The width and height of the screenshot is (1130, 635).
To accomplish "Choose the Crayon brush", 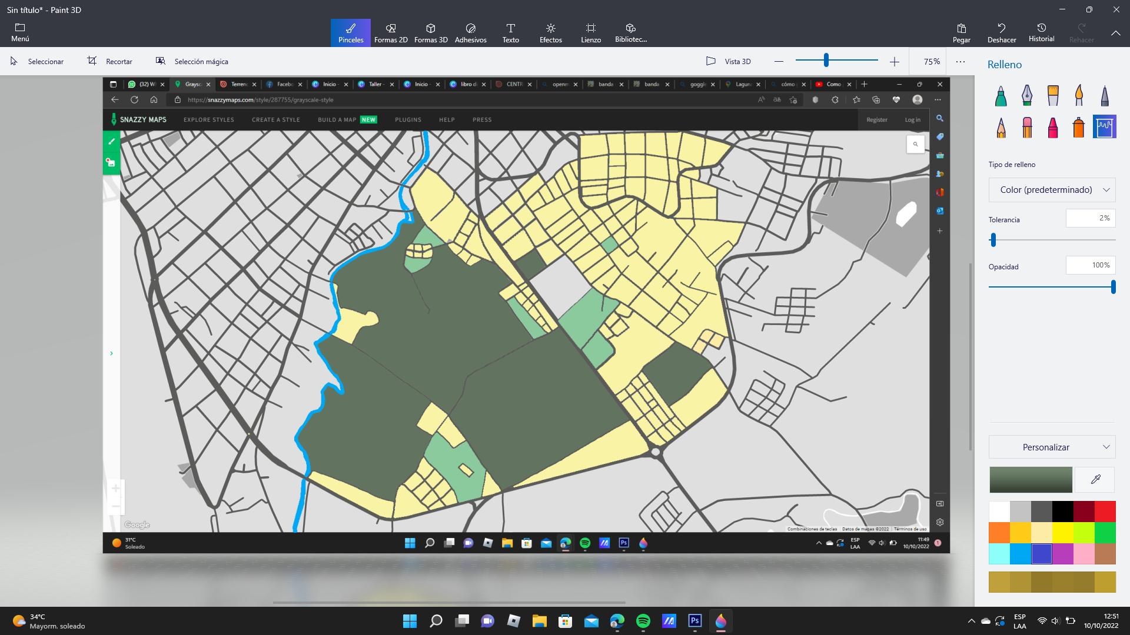I will (1053, 127).
